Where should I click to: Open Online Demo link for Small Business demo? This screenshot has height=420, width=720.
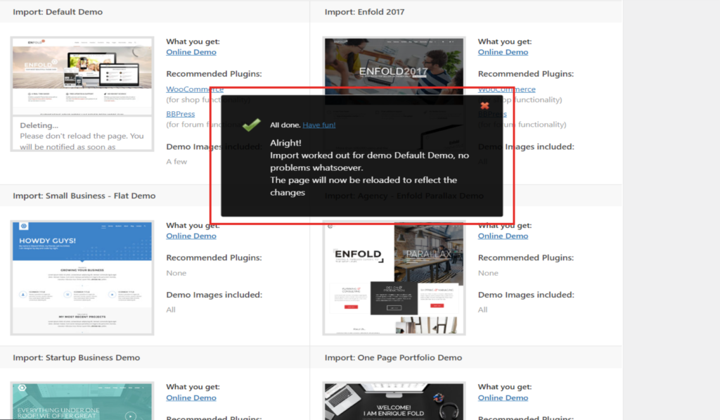(x=191, y=236)
